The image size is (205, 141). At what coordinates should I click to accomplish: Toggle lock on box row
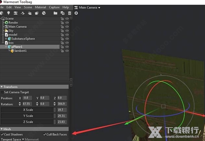62,43
